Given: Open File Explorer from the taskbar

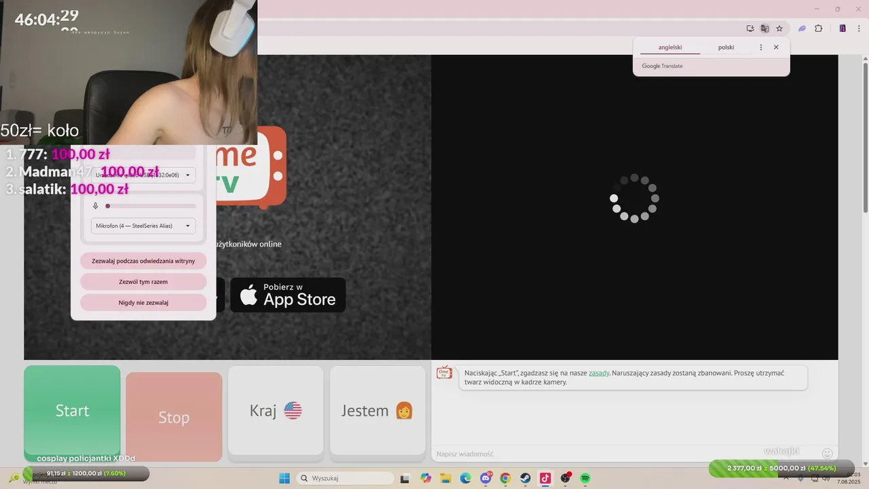Looking at the screenshot, I should click(x=446, y=478).
